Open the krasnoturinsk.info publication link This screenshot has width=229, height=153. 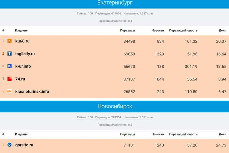tap(32, 92)
